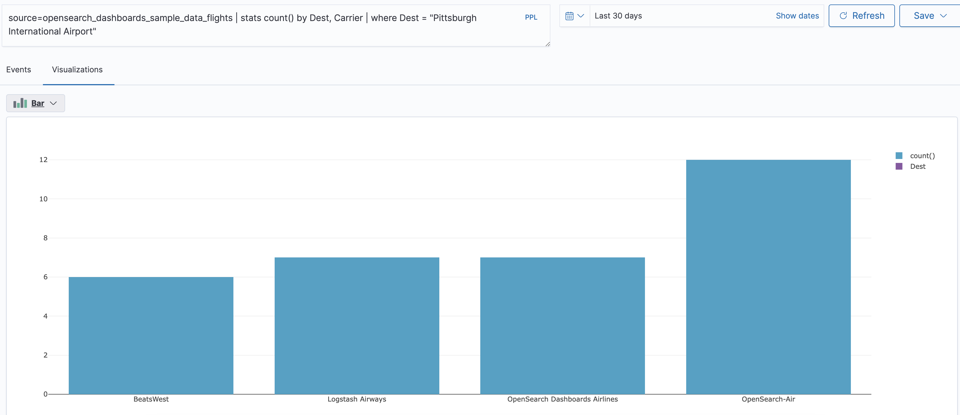Click the refresh circular arrow icon
Screen dimensions: 960x415
tap(843, 16)
